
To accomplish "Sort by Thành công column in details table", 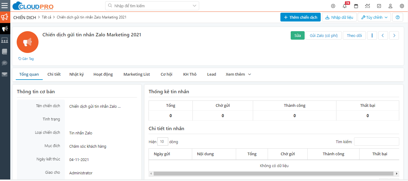I will click(333, 154).
